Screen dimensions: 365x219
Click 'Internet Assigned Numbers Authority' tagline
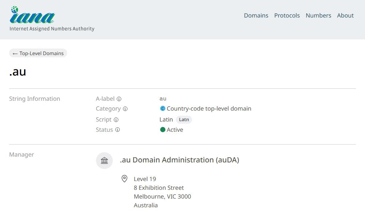click(52, 28)
